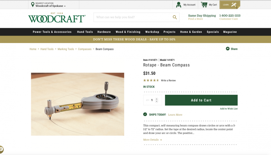Screen dimensions: 271x155
Task: Click the Learn tools icon button
Action: click(x=230, y=5)
